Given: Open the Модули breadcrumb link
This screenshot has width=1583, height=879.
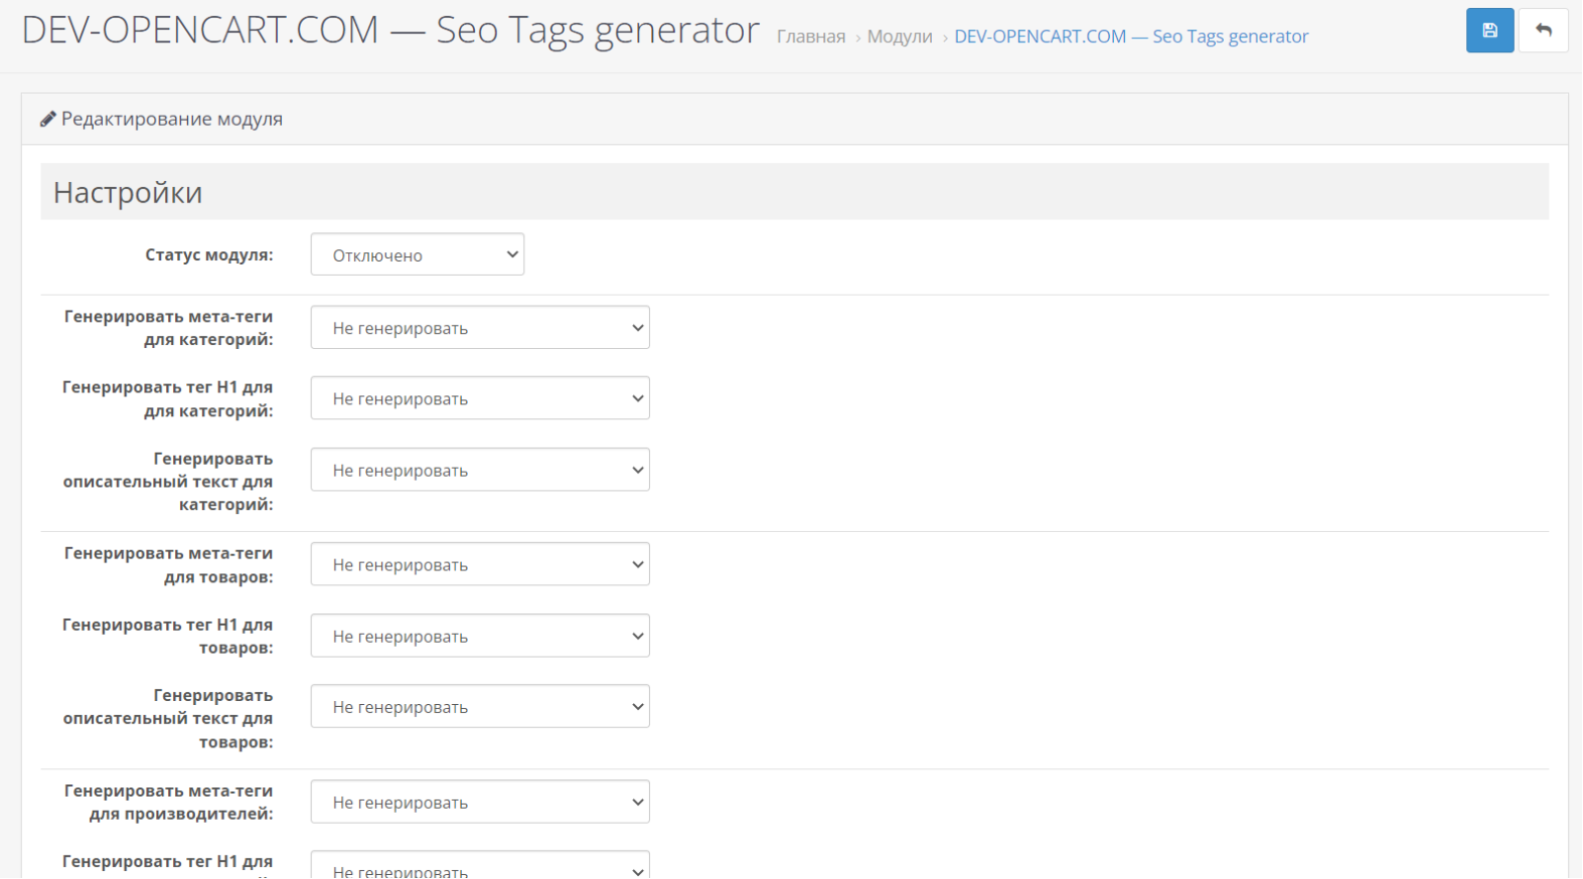Looking at the screenshot, I should pyautogui.click(x=899, y=37).
